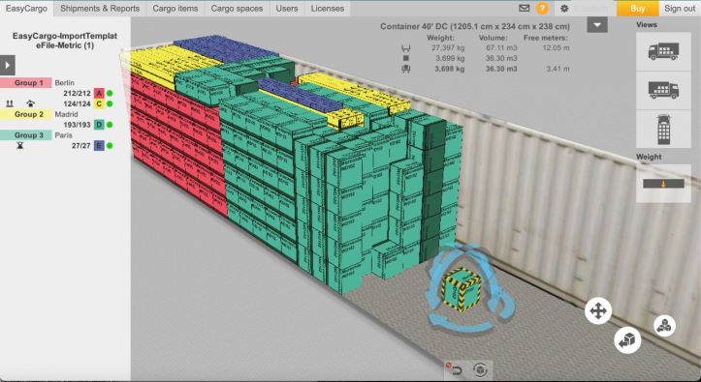Click the Container 40' DC title
The image size is (701, 382).
click(475, 27)
